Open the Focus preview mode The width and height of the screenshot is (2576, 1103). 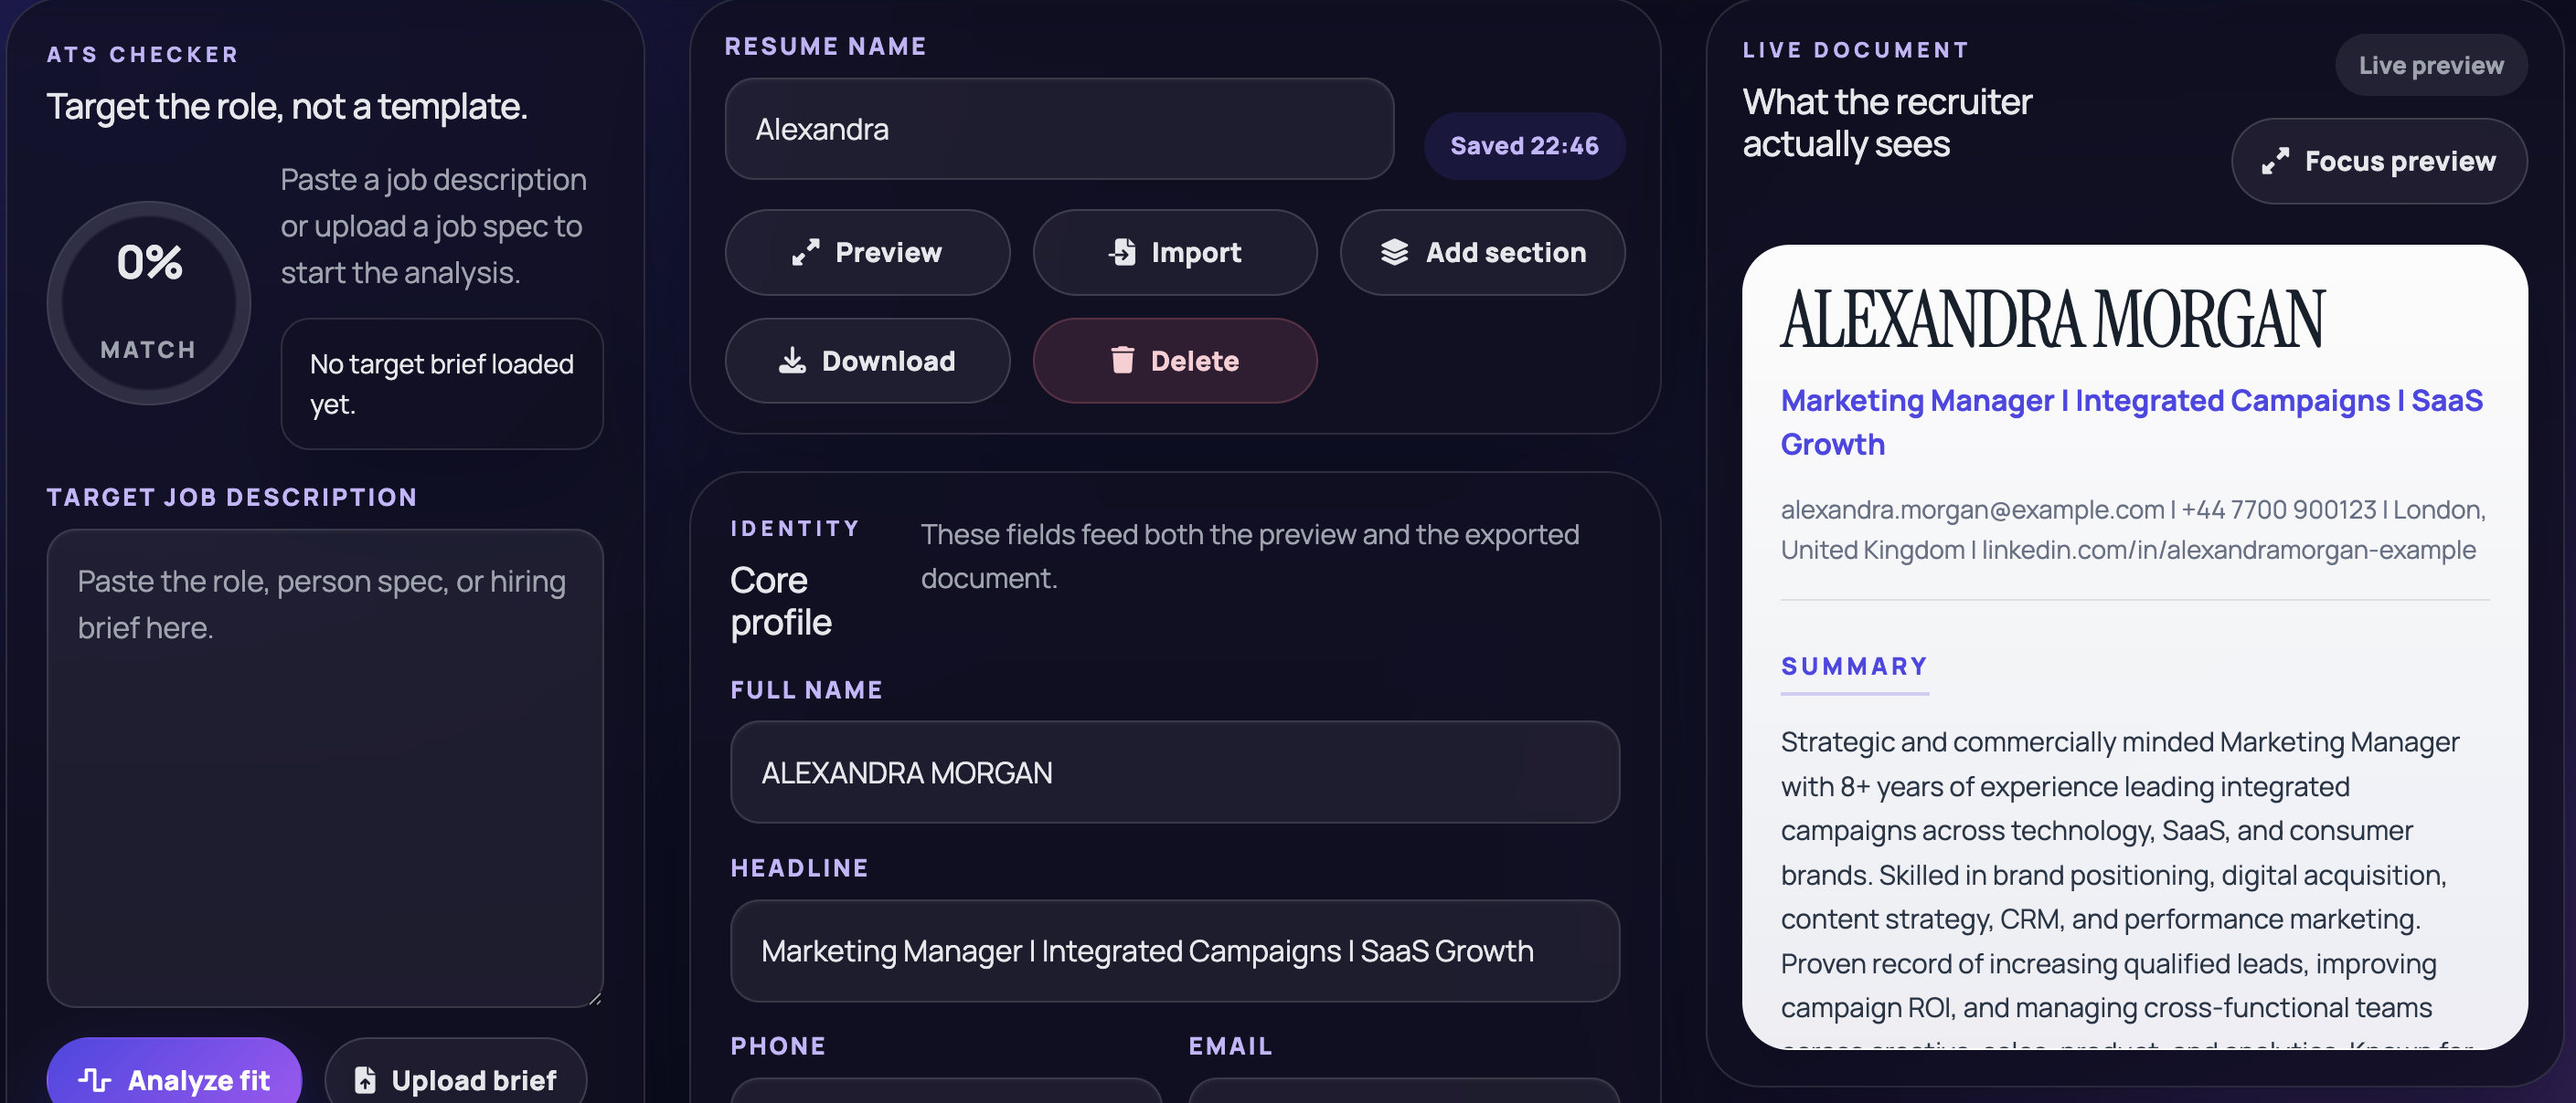(2379, 162)
